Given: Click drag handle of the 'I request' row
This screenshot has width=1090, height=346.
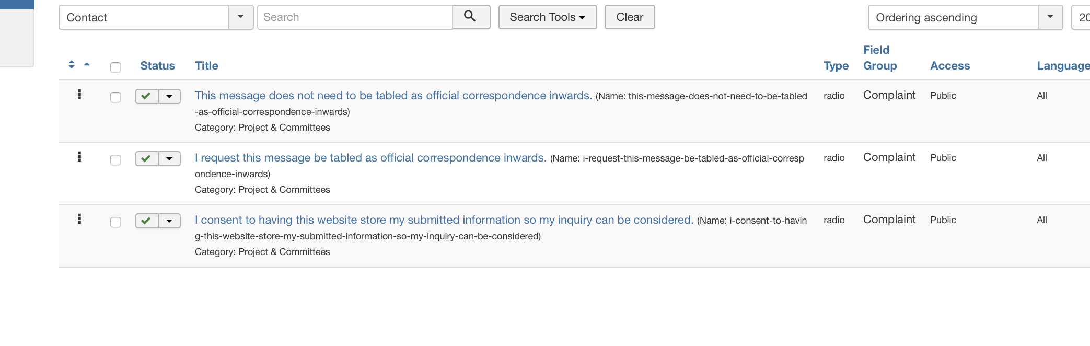Looking at the screenshot, I should 79,157.
